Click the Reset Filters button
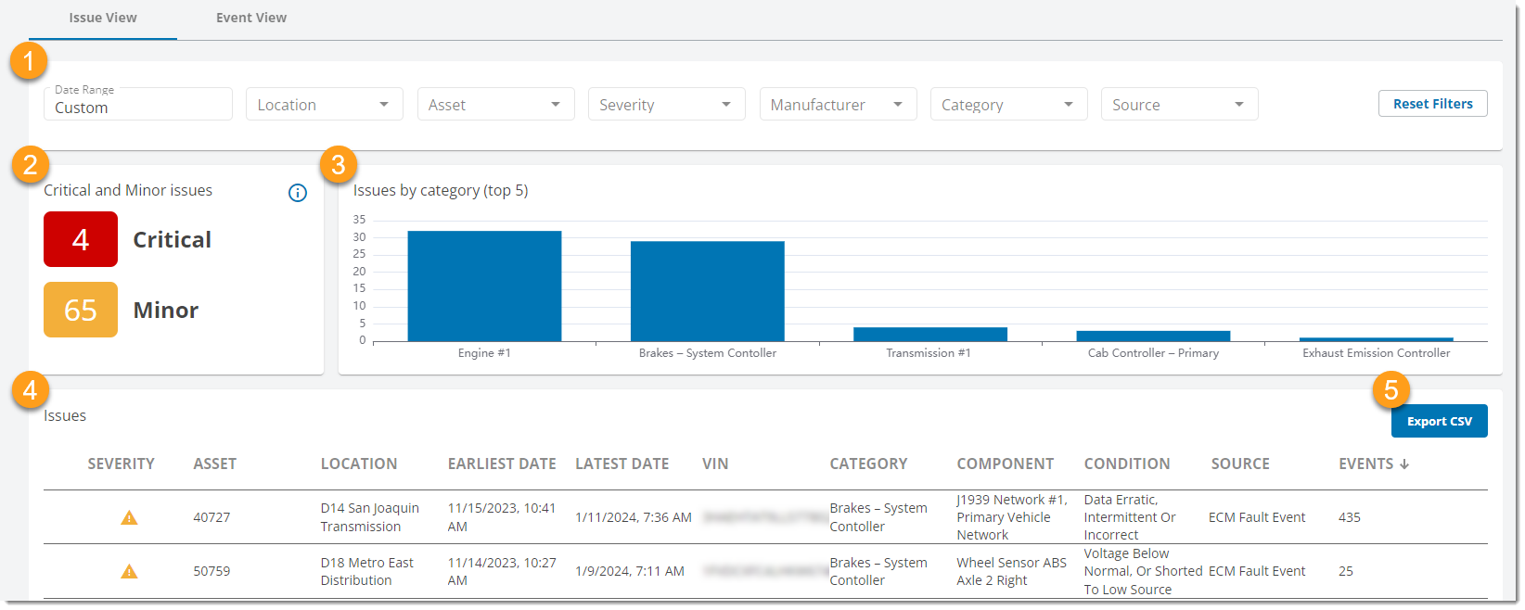Screen dimensions: 1525x610 click(x=1433, y=104)
